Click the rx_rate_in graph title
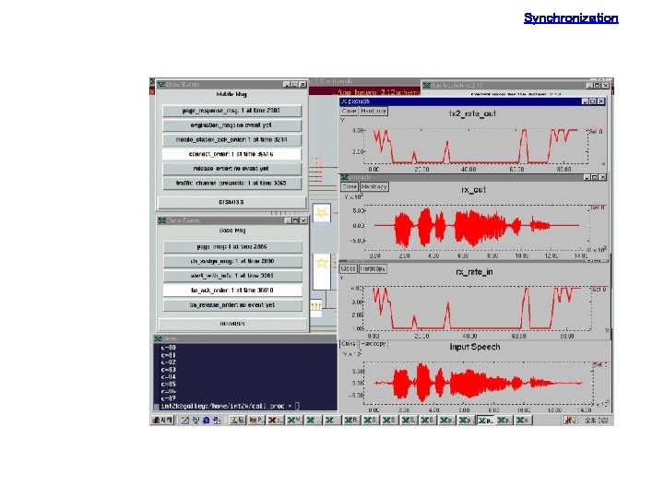Image resolution: width=664 pixels, height=498 pixels. click(x=474, y=272)
